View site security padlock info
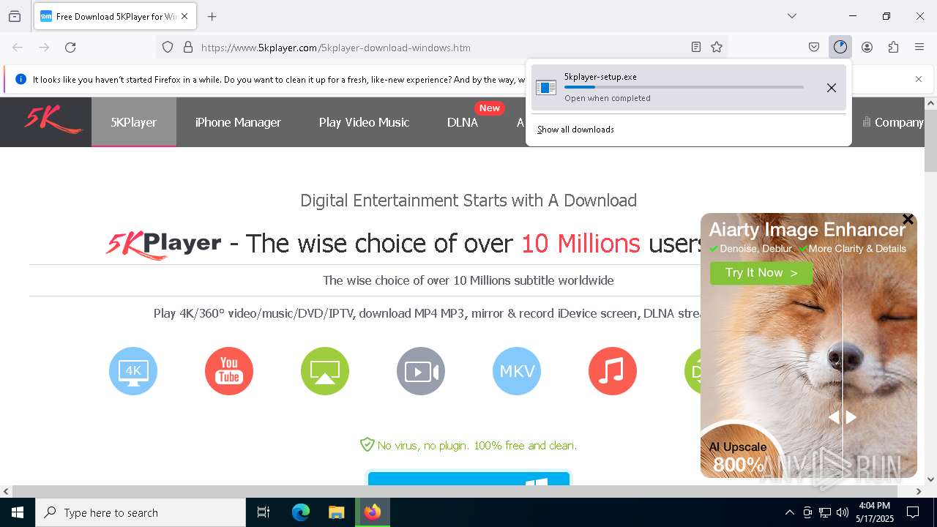 (188, 48)
